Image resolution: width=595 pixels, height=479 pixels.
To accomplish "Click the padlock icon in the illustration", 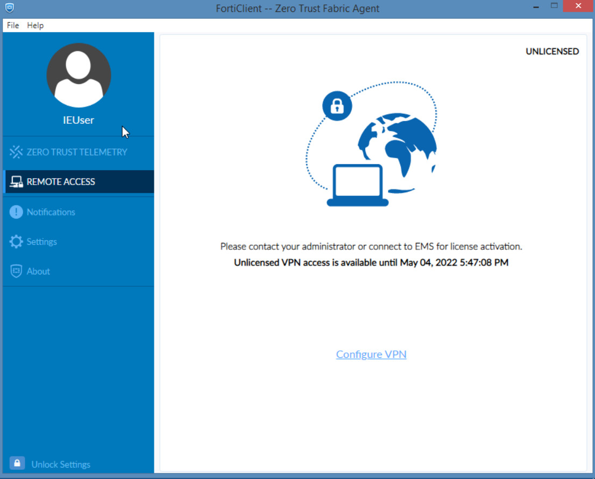I will (337, 106).
